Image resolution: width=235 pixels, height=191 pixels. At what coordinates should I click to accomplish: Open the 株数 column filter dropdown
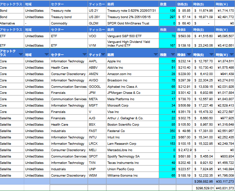[x=173, y=54]
